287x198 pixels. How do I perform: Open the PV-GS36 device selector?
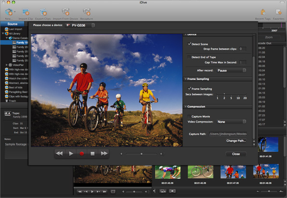click(80, 25)
